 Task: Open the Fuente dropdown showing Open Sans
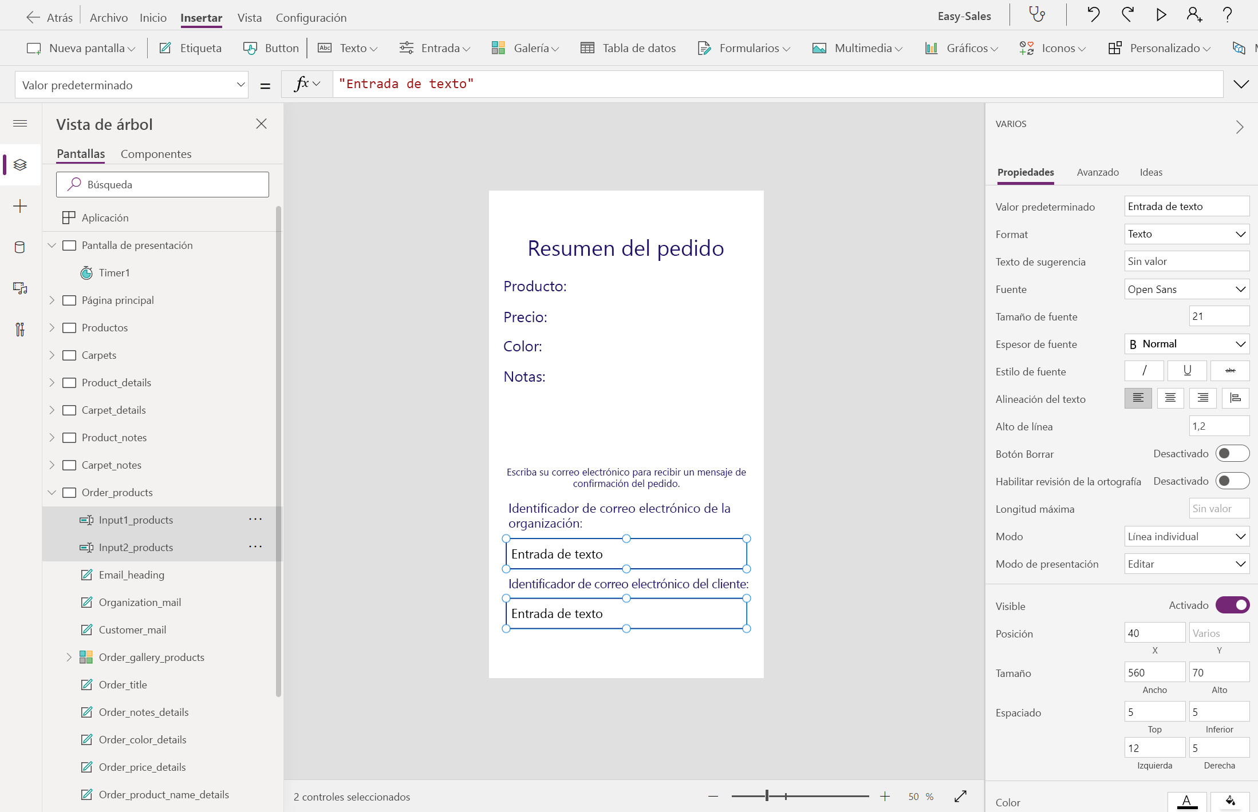coord(1186,289)
